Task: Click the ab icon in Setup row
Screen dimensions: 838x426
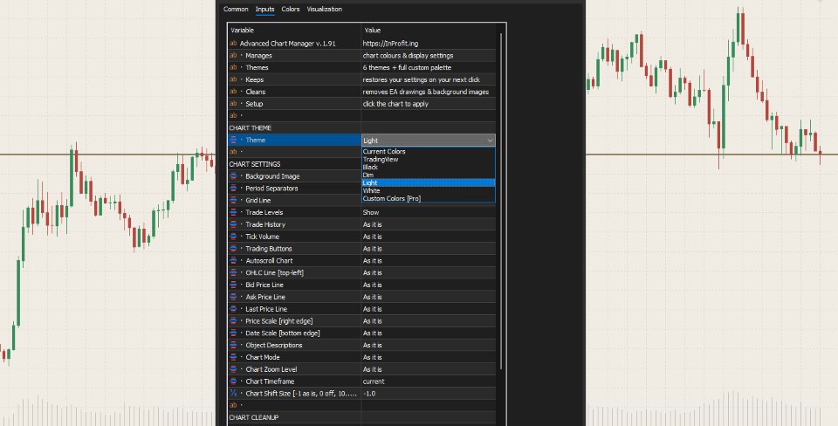Action: (x=233, y=104)
